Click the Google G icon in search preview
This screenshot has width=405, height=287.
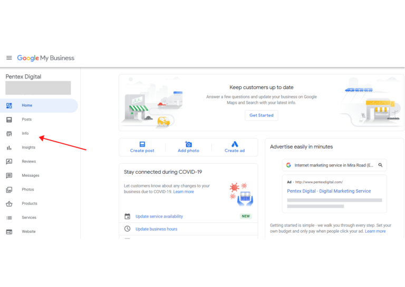288,165
